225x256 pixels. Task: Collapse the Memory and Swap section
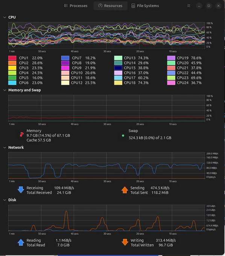[x=5, y=90]
